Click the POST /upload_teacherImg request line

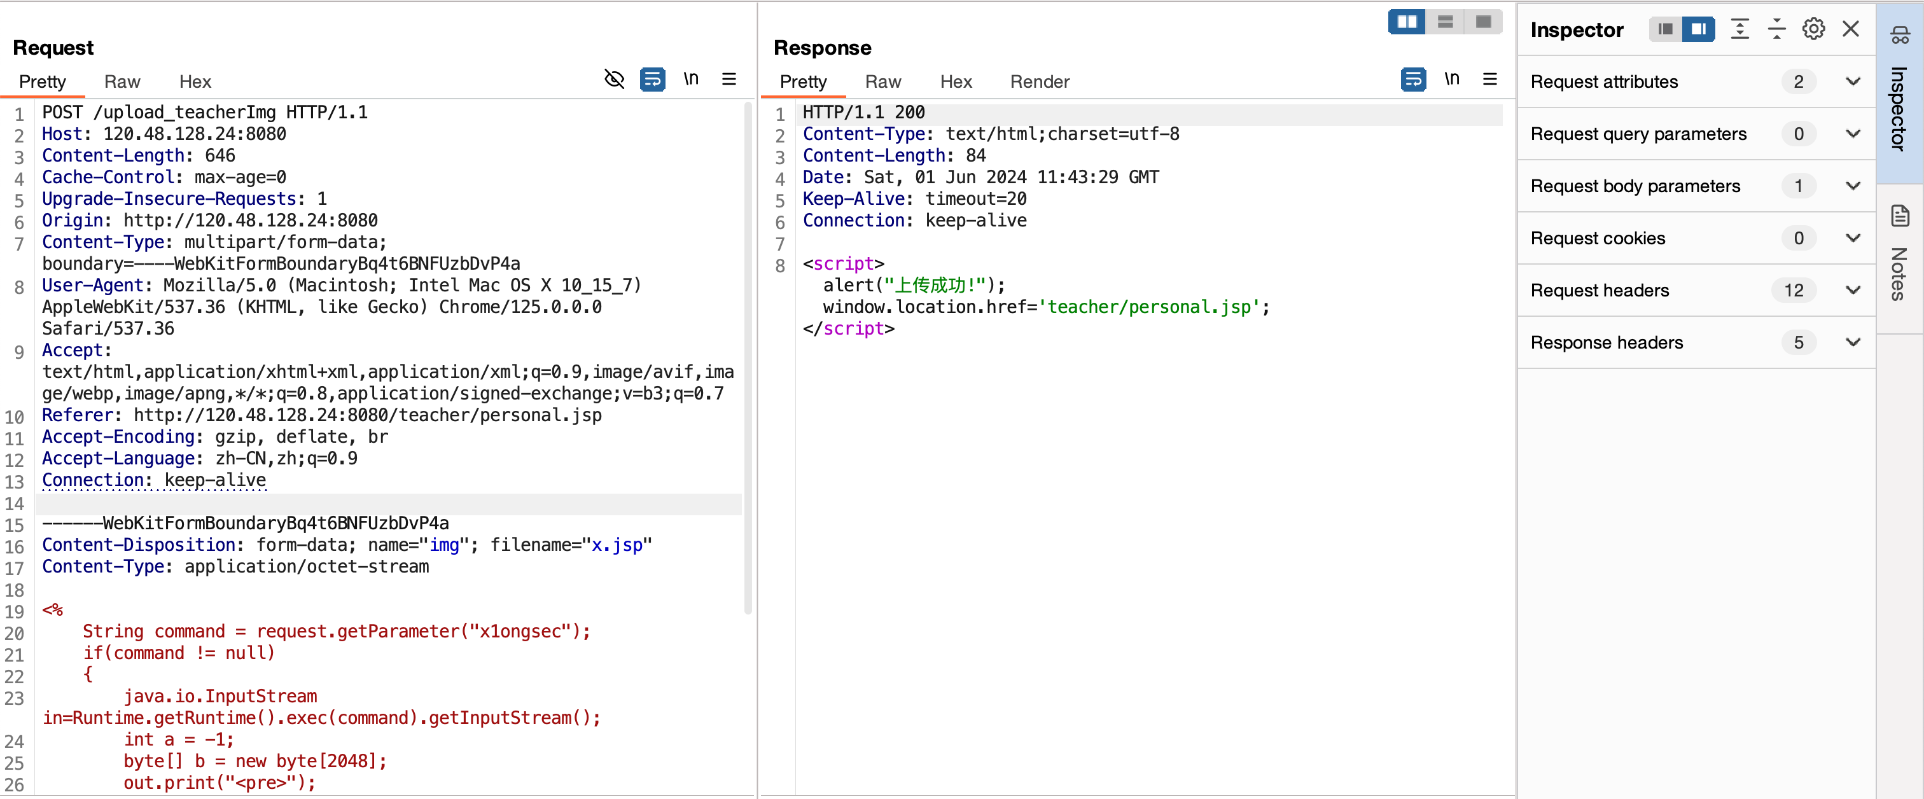pyautogui.click(x=205, y=113)
